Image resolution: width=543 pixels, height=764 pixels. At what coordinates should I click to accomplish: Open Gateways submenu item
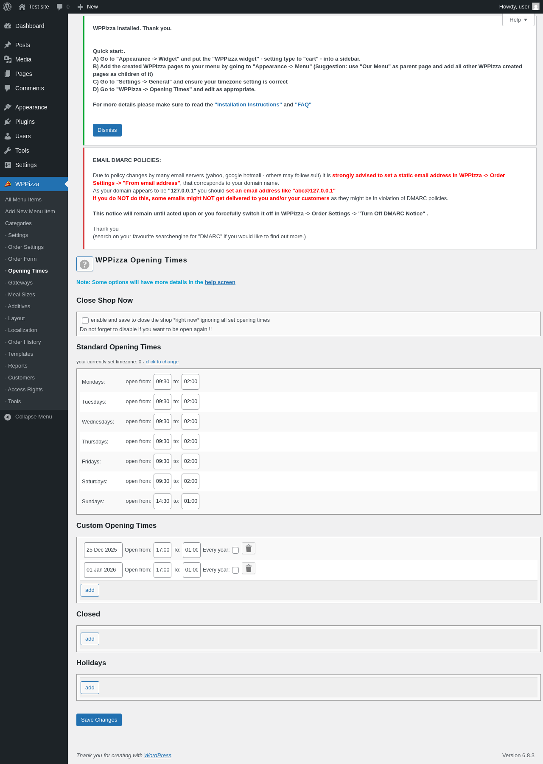19,283
